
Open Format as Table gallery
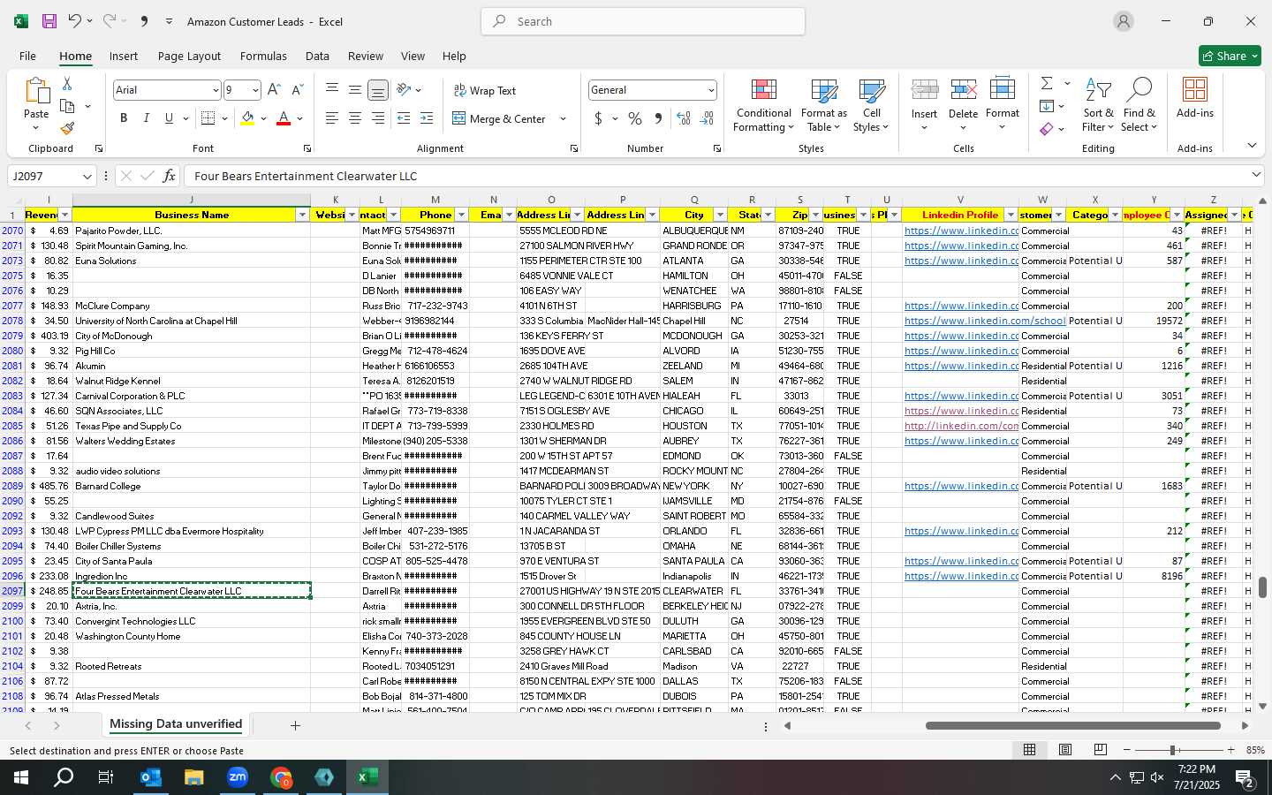point(823,106)
